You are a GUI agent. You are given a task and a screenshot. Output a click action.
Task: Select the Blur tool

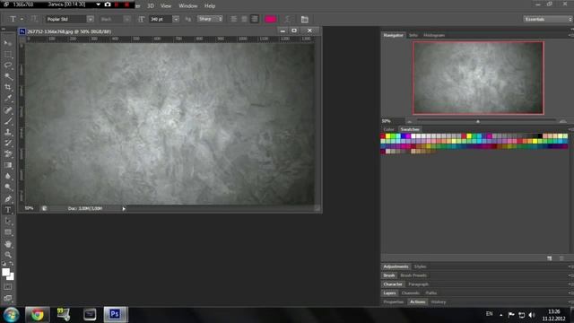8,176
